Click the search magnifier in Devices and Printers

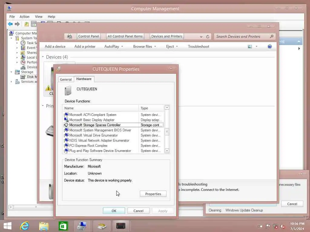(272, 36)
